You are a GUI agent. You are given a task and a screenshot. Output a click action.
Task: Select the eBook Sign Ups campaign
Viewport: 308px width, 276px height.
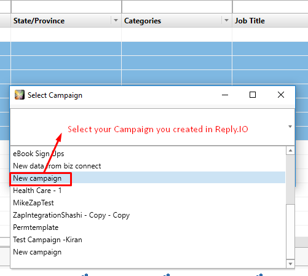click(148, 154)
